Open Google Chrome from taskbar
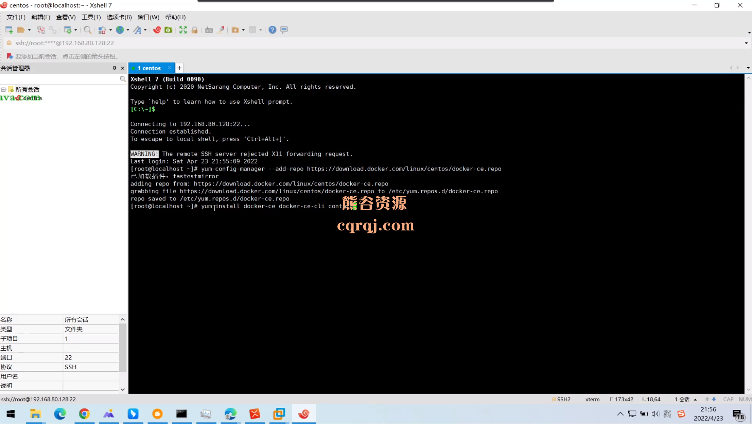Image resolution: width=752 pixels, height=424 pixels. 84,414
